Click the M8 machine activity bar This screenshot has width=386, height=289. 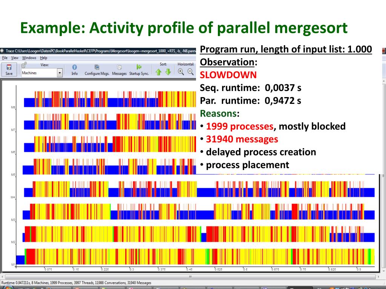110,99
